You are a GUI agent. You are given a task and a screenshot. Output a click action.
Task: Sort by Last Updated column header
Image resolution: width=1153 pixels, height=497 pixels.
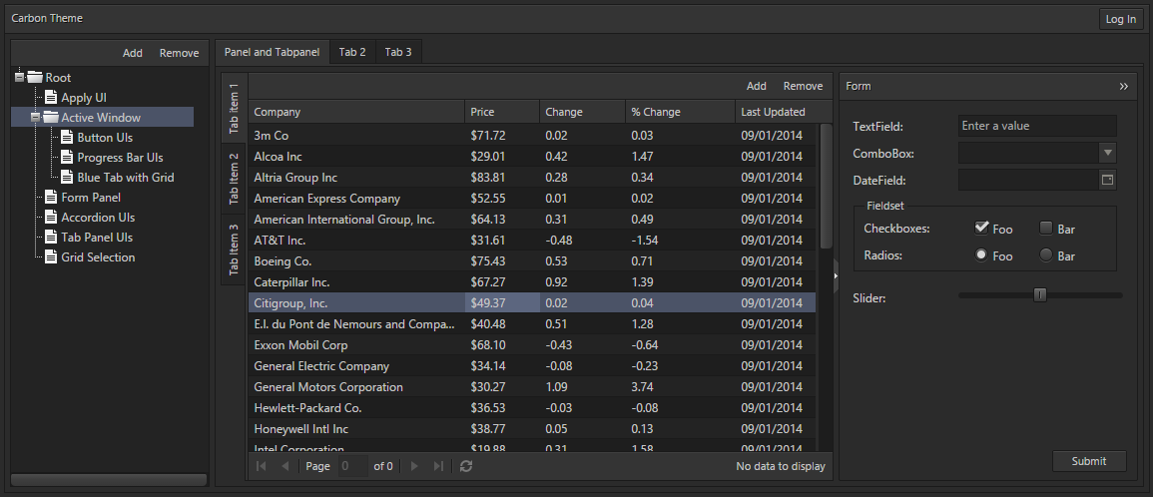pos(777,112)
